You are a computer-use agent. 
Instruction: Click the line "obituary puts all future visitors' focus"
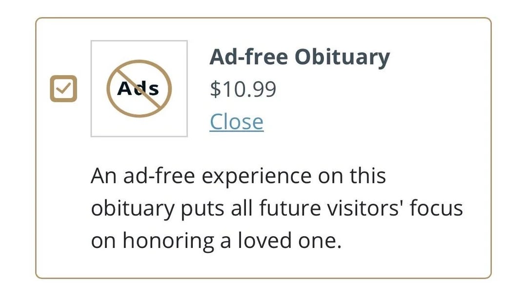coord(276,209)
